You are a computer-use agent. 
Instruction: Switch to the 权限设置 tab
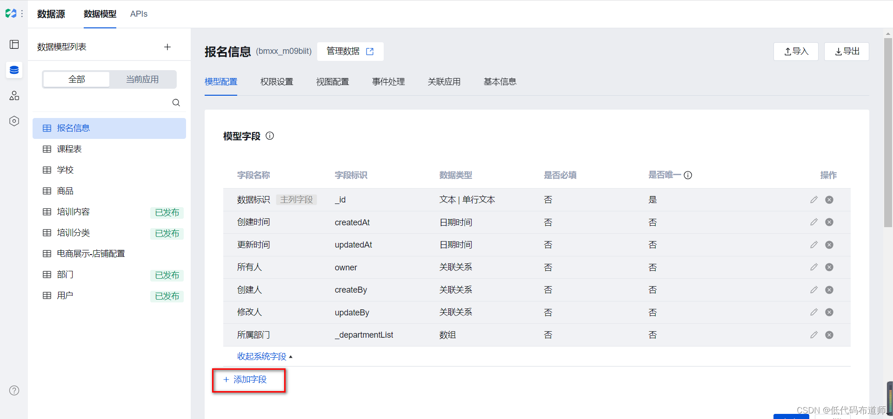click(x=277, y=82)
